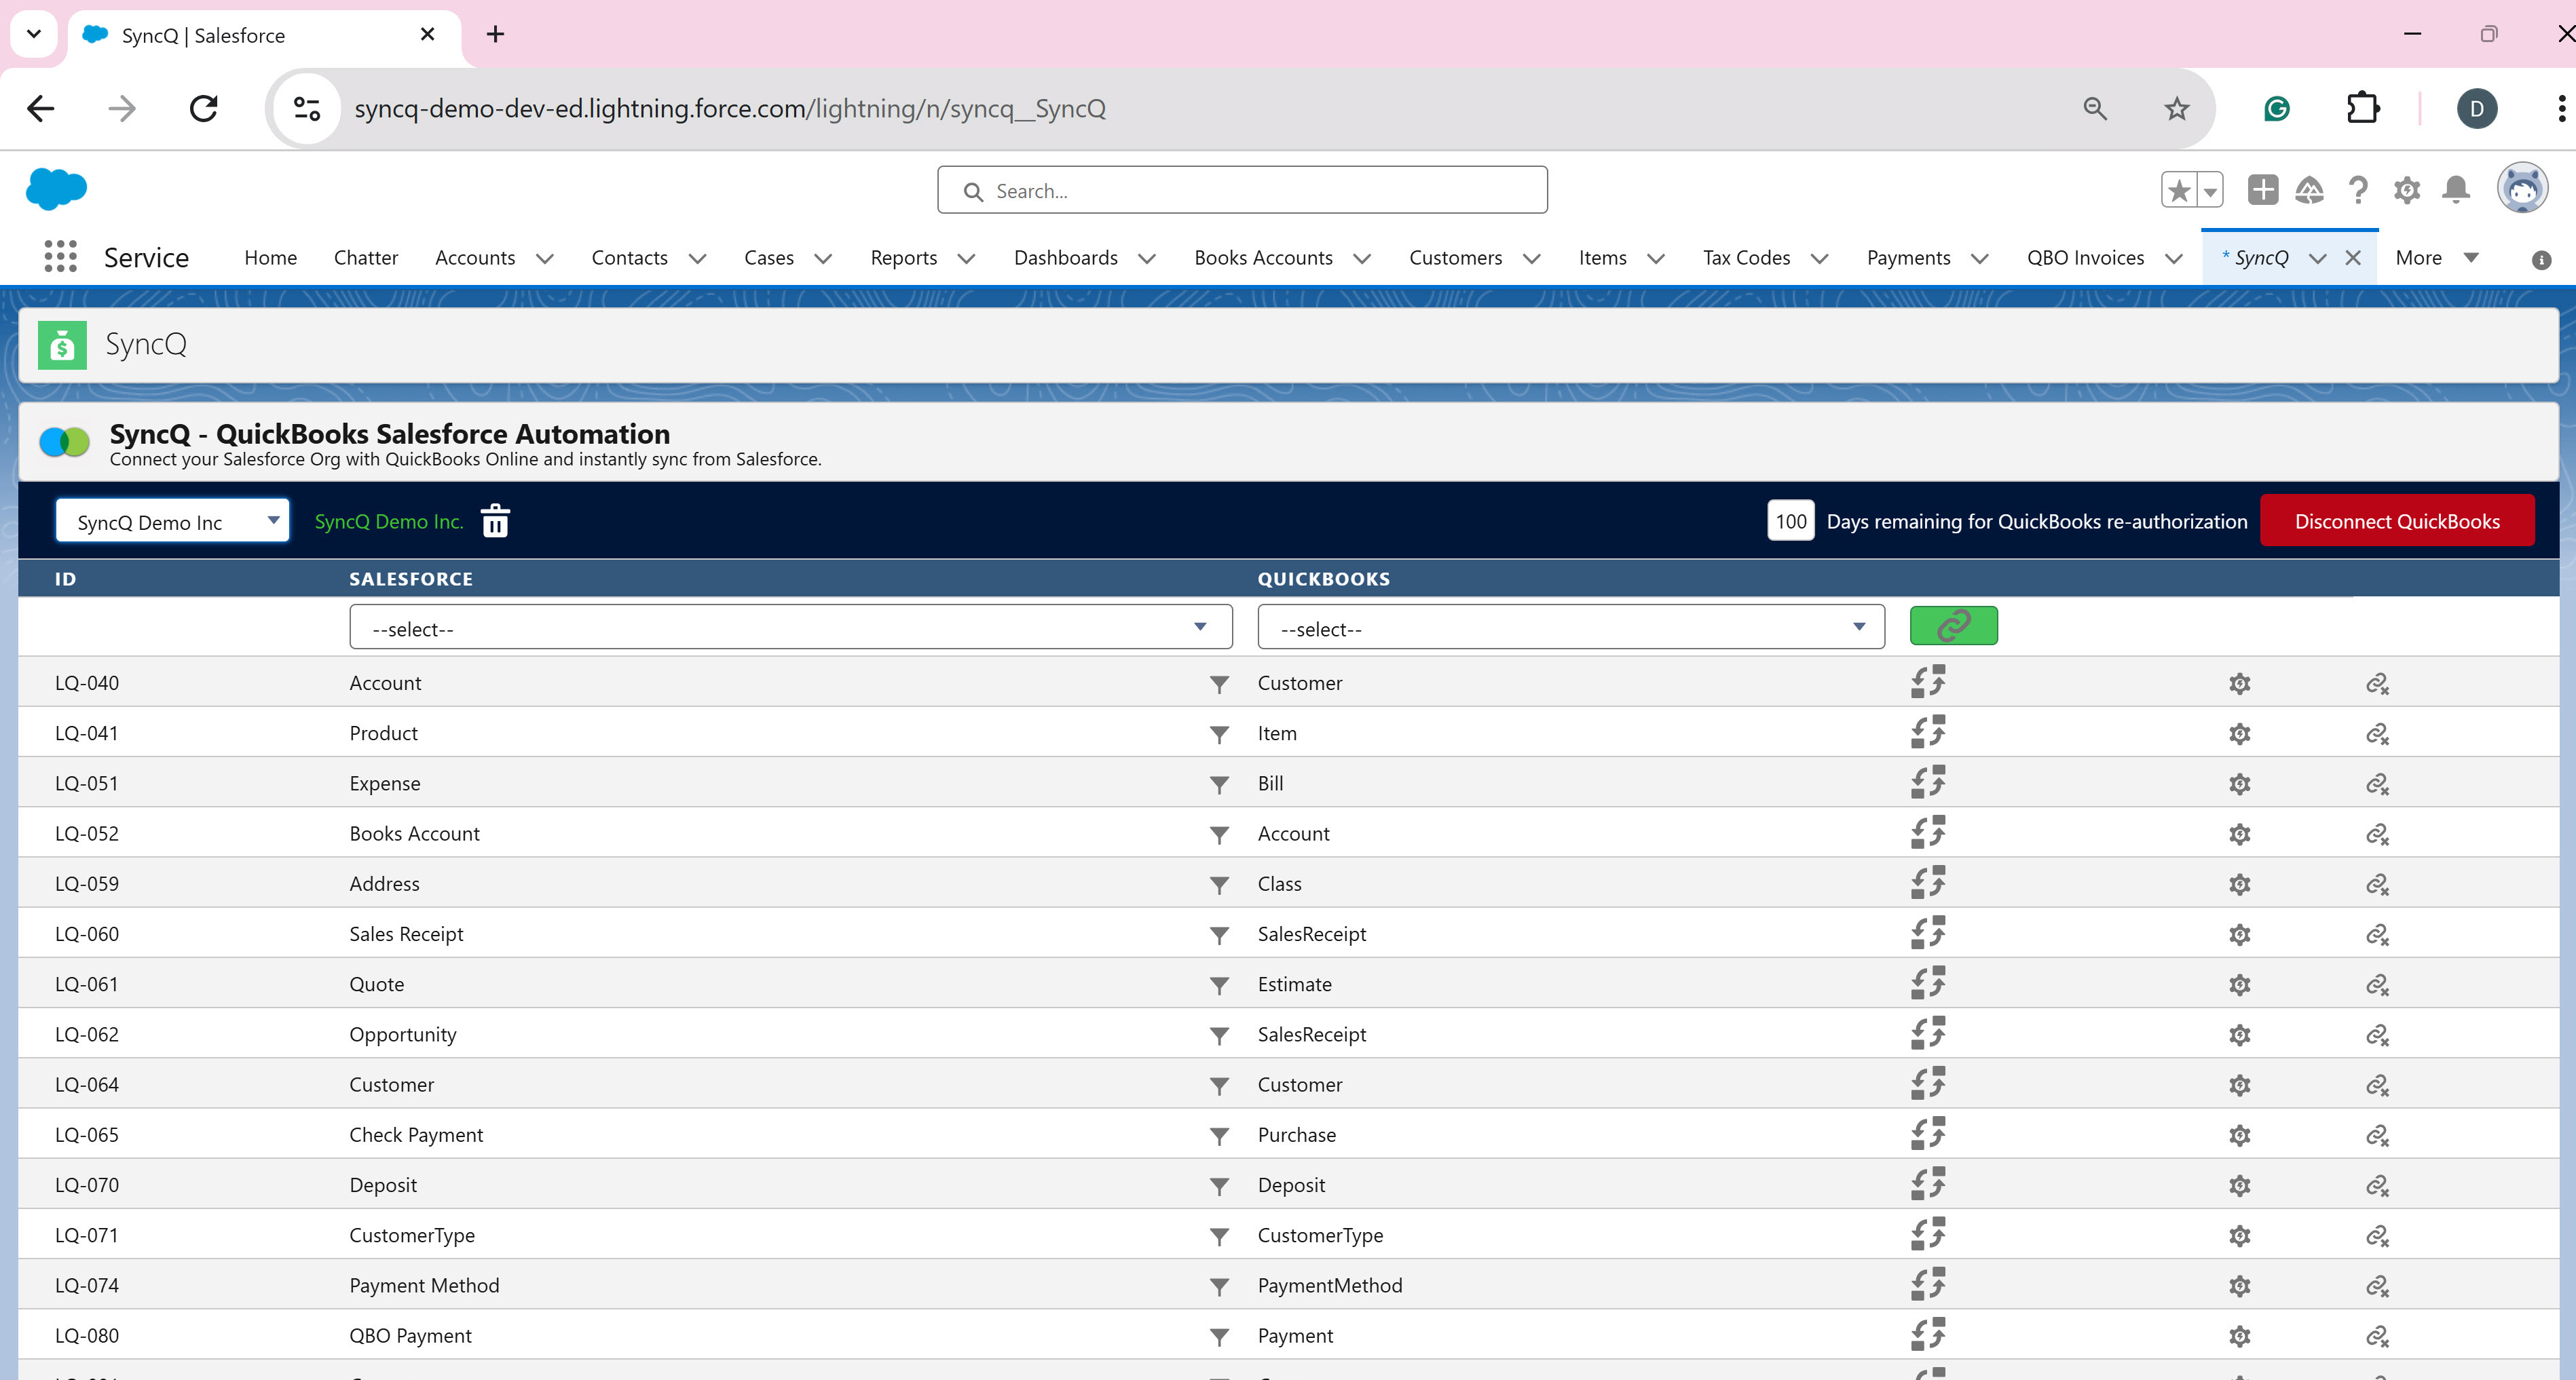Click unlink icon for Sales Receipt row
The image size is (2576, 1380).
click(2377, 934)
